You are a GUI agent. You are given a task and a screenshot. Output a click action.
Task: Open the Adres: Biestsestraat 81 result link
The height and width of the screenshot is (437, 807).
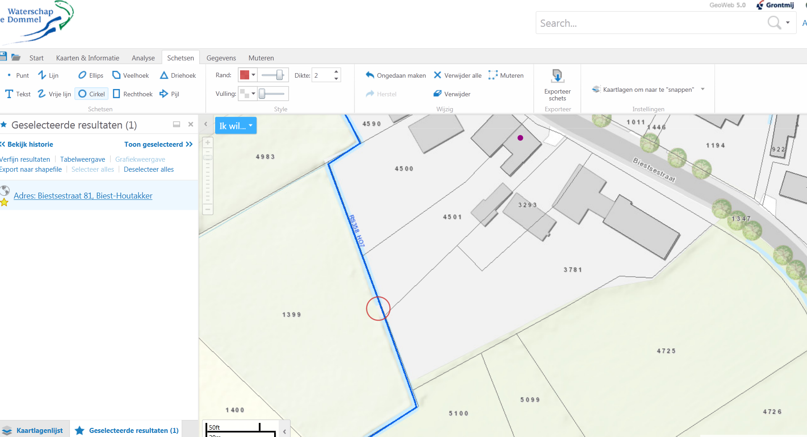point(83,196)
